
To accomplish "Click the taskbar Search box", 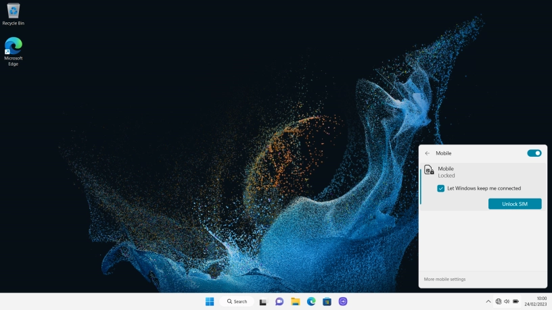I will pyautogui.click(x=237, y=301).
